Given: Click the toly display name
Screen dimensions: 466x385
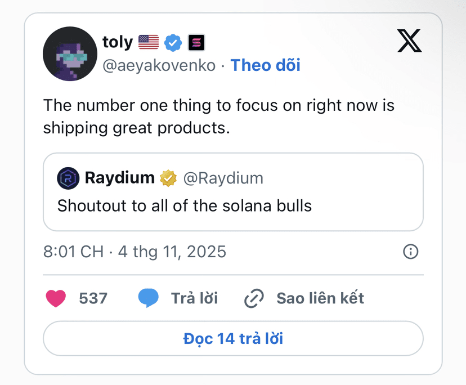Looking at the screenshot, I should click(x=118, y=42).
